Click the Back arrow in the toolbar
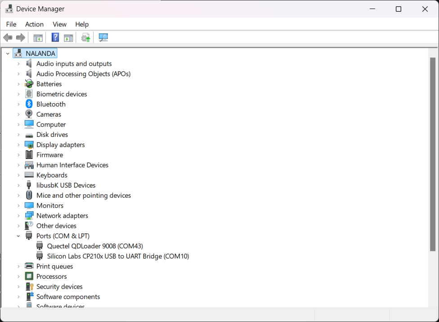The image size is (439, 322). tap(8, 38)
